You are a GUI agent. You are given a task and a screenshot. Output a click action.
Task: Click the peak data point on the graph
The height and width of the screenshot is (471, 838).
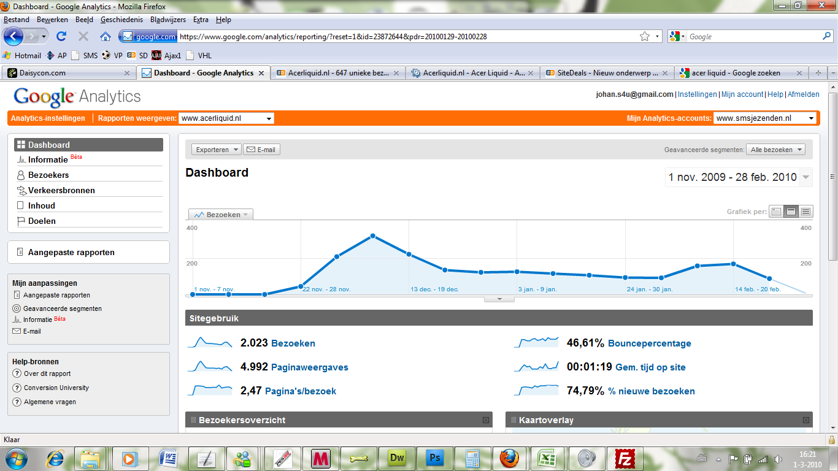(x=373, y=236)
